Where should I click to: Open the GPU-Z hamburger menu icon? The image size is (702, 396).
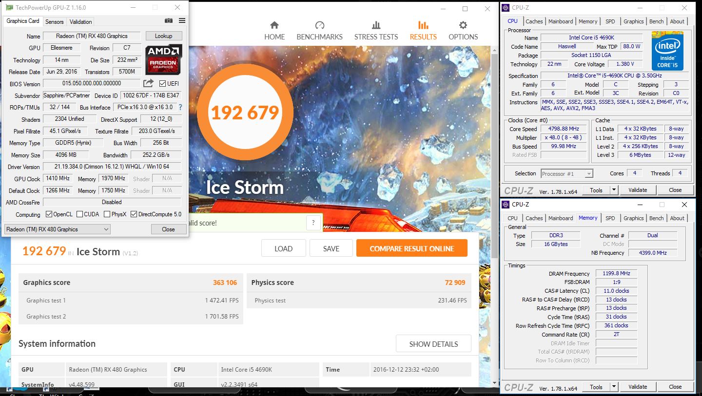point(182,20)
